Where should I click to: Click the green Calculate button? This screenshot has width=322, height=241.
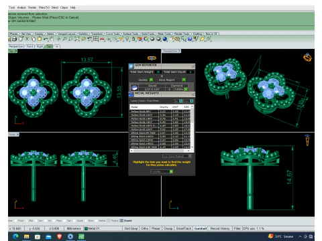point(171,171)
